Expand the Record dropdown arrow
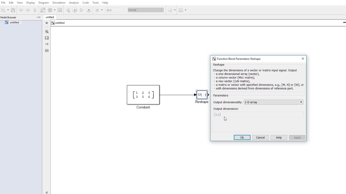The image size is (346, 194). coord(102,10)
